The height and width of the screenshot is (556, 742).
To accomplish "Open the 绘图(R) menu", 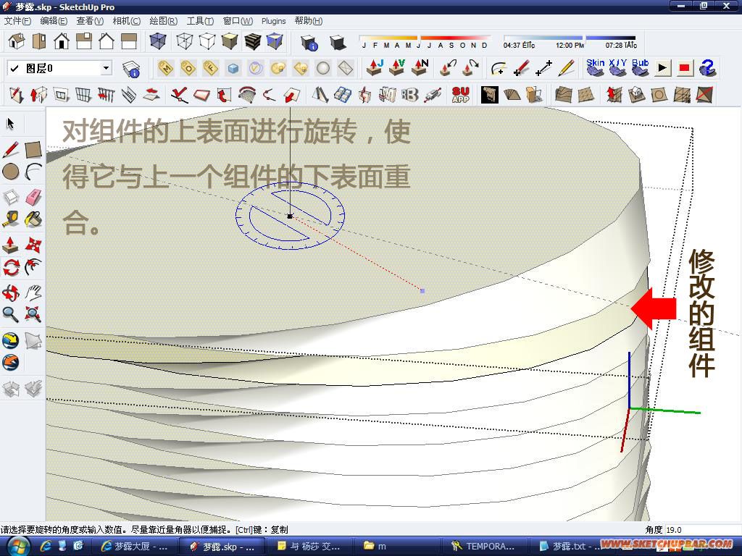I will [x=163, y=21].
